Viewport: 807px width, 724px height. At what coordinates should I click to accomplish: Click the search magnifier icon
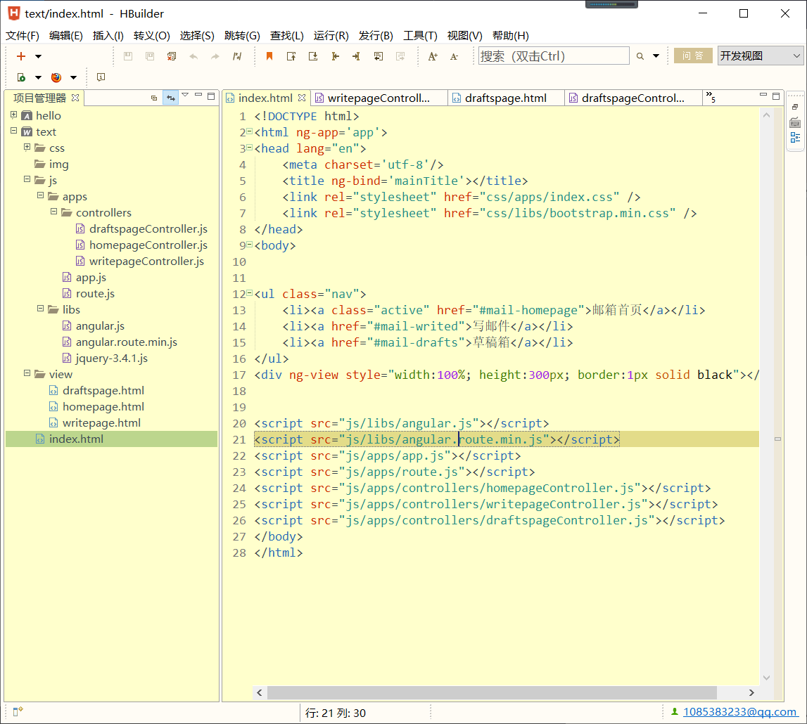click(x=640, y=56)
